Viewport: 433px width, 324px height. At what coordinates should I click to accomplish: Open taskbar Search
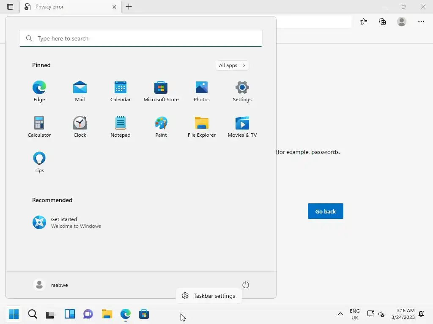coord(32,314)
